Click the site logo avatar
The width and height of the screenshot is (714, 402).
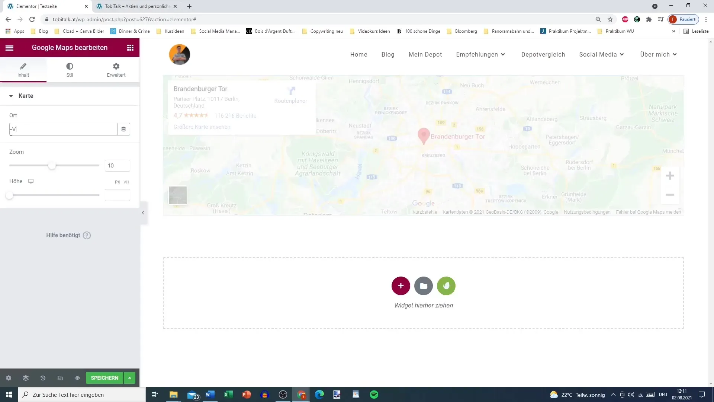180,54
